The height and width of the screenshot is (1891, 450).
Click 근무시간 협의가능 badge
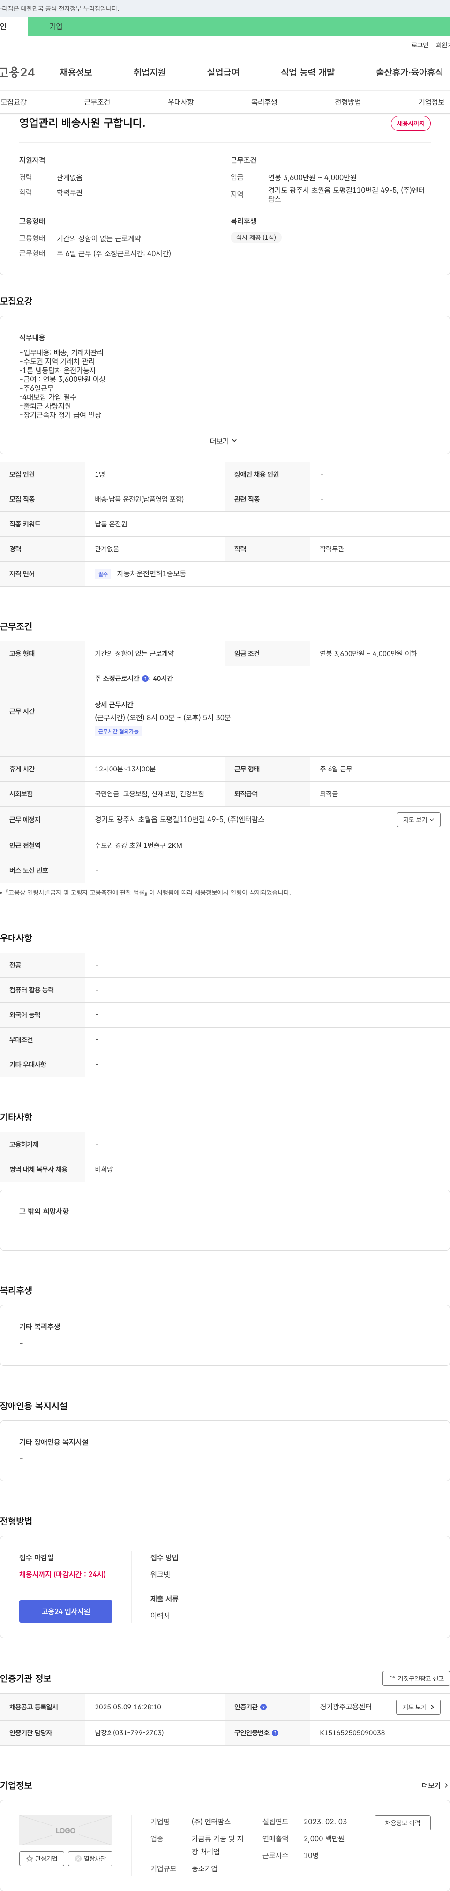(118, 731)
